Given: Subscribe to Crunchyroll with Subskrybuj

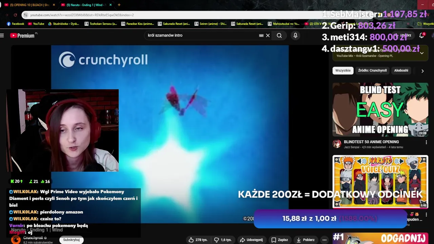Looking at the screenshot, I should pyautogui.click(x=71, y=240).
